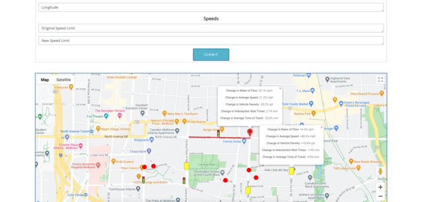Click TWO urban licks restaurant icon

tap(358, 168)
